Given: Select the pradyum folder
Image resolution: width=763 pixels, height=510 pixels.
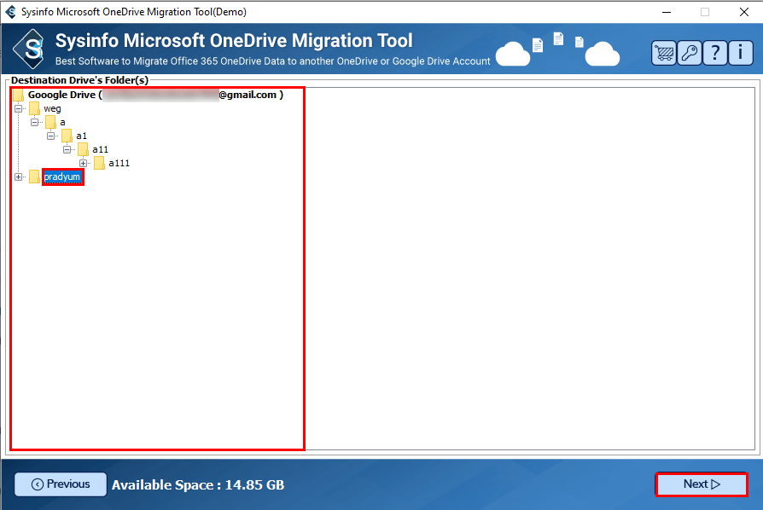Looking at the screenshot, I should [62, 177].
